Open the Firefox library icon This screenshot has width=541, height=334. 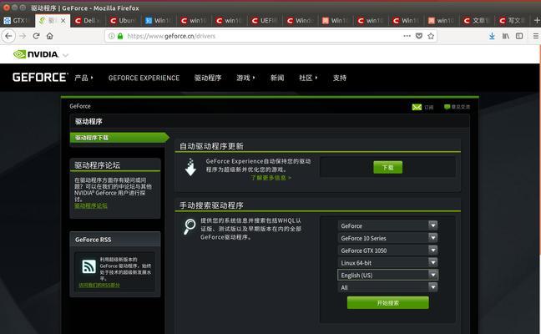(505, 36)
